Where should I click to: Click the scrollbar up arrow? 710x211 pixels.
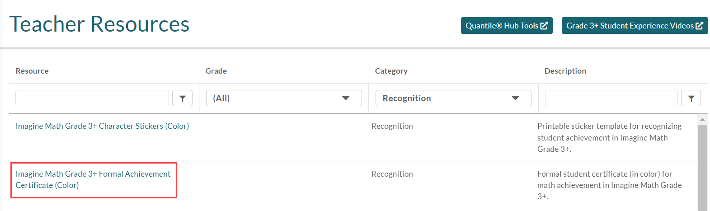tap(702, 120)
